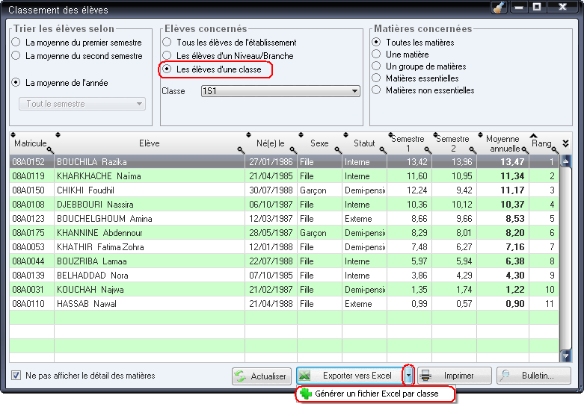Click search magnifier in Matricule column header
The height and width of the screenshot is (404, 584).
(x=49, y=150)
